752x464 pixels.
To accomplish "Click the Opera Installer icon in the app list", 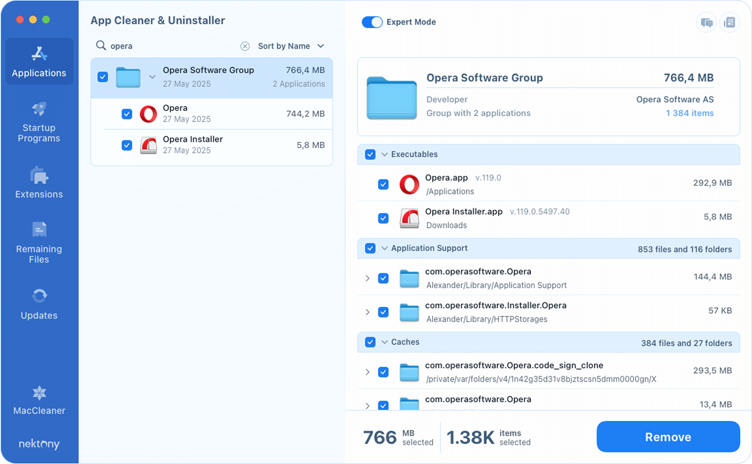I will point(148,145).
